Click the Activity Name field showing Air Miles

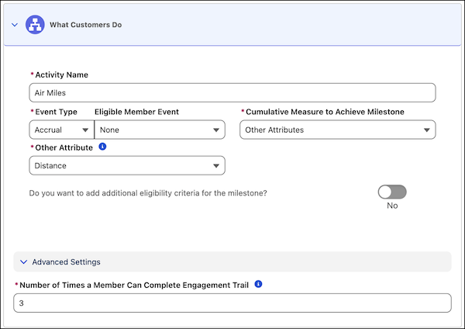tap(232, 92)
